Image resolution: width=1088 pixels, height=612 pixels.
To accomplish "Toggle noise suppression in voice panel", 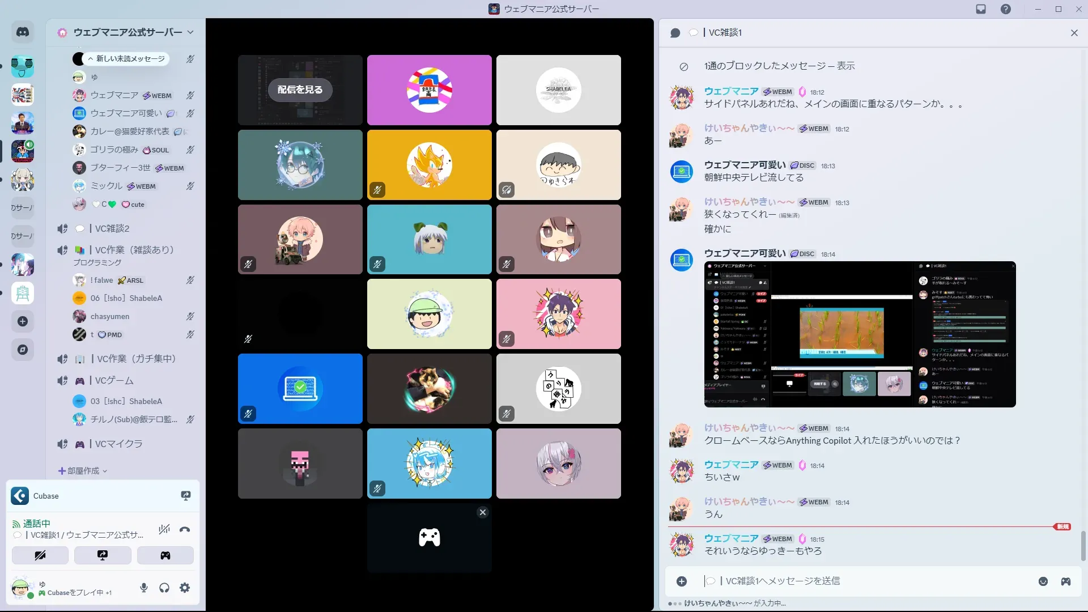I will click(164, 530).
